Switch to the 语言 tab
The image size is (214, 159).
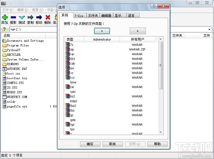133,16
